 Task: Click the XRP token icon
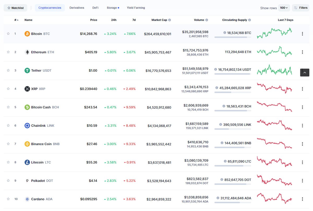coord(27,89)
